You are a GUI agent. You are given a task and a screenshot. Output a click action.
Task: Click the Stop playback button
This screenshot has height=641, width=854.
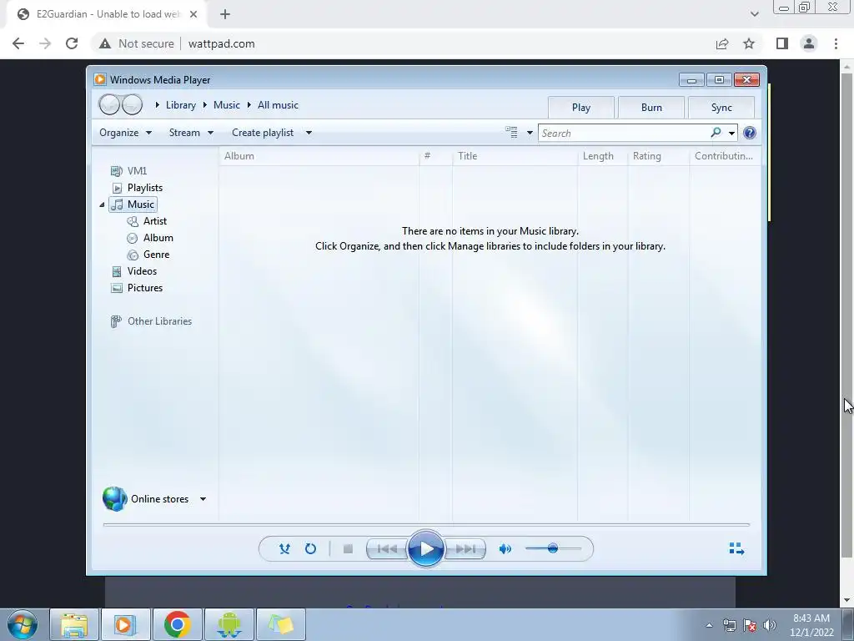[348, 549]
